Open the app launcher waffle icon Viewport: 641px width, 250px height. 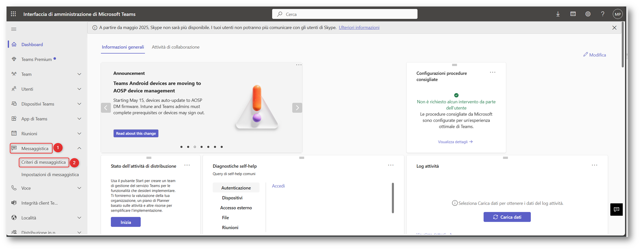[x=13, y=14]
